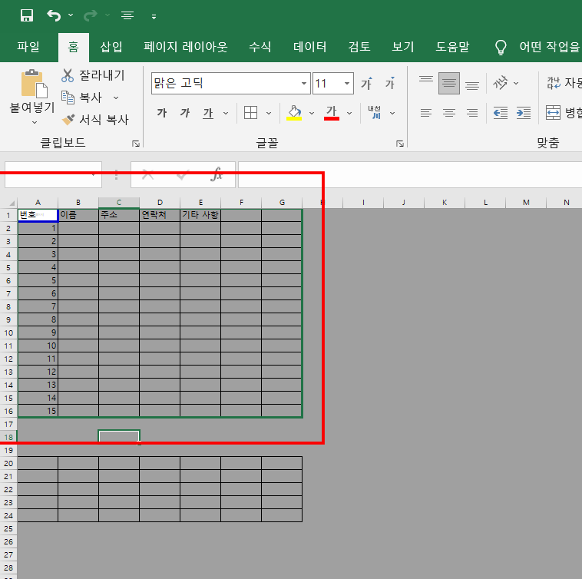Open the 페이지 레이아웃 tab
582x579 pixels.
(x=186, y=47)
